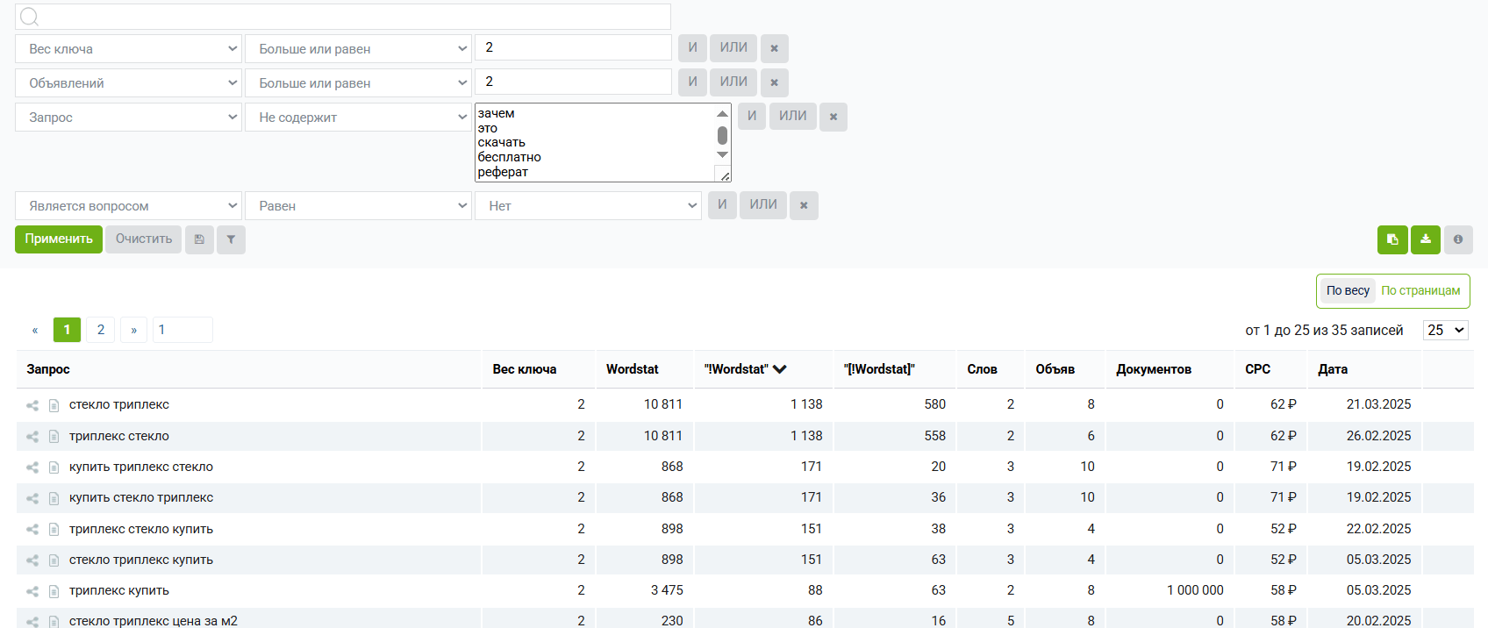Click the Запрос column header
This screenshot has width=1488, height=628.
[x=48, y=369]
